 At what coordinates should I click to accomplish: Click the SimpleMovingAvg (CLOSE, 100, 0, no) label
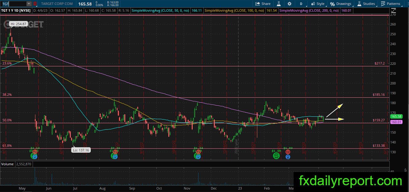coord(235,10)
